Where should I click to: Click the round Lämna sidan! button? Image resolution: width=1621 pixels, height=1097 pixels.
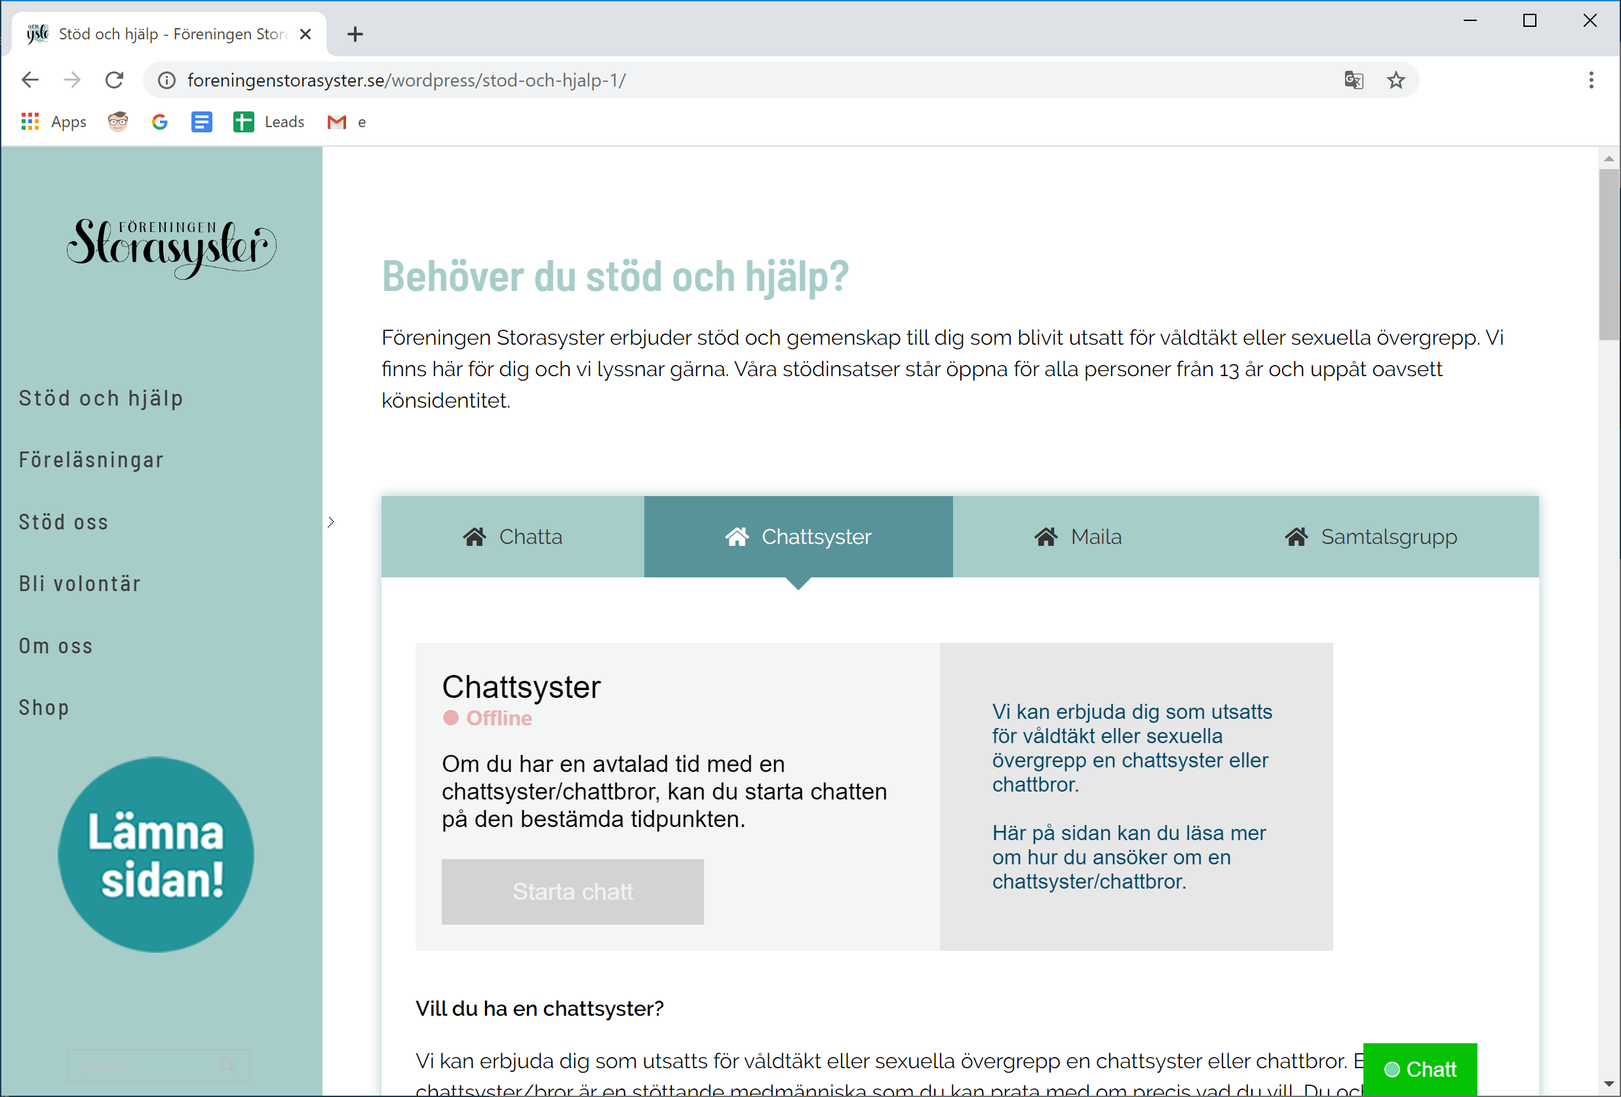tap(155, 855)
